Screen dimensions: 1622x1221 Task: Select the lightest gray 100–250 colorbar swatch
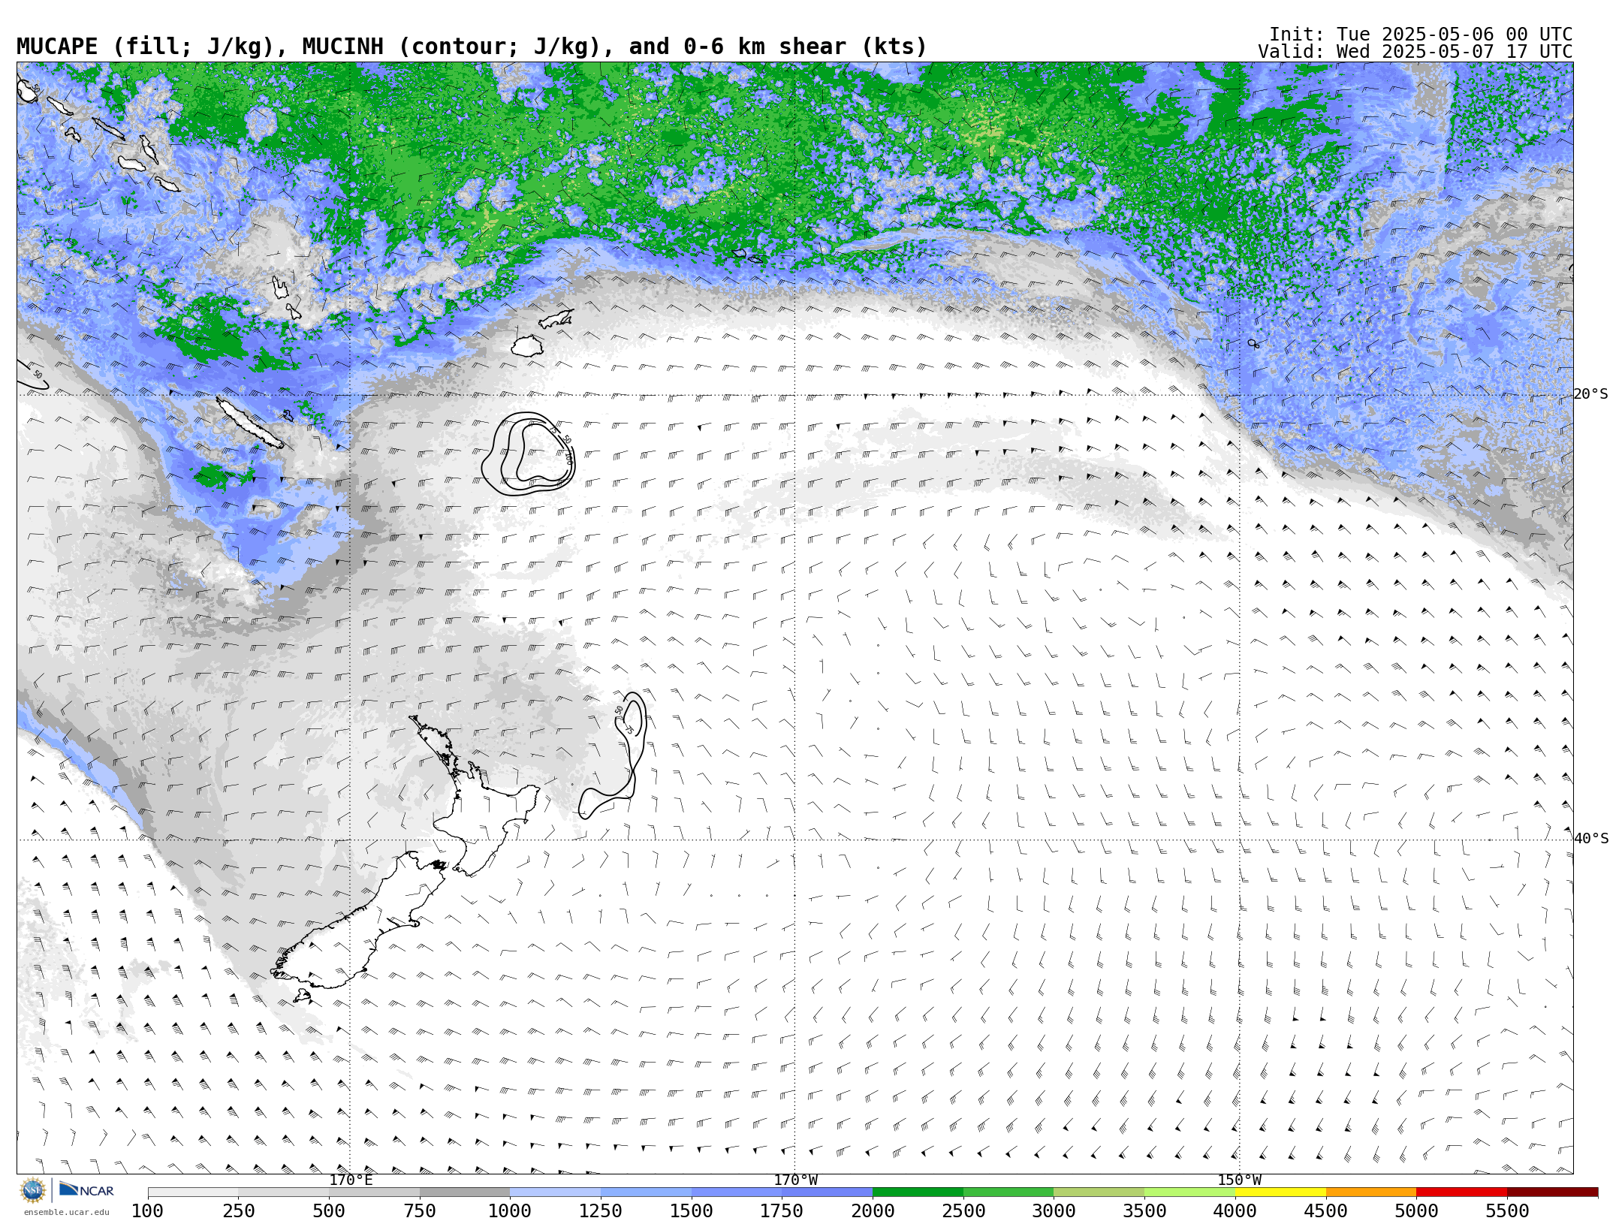click(193, 1192)
